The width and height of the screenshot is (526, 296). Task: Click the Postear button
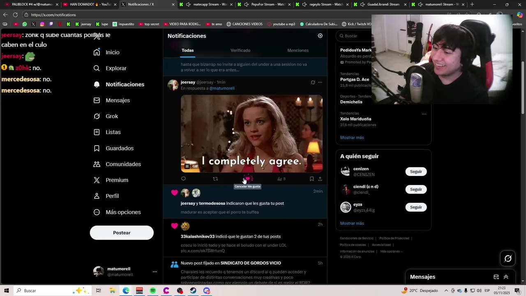click(x=122, y=233)
